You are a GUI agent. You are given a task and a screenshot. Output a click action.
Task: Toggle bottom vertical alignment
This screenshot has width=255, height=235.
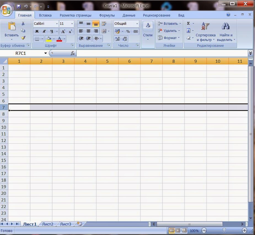(x=96, y=24)
